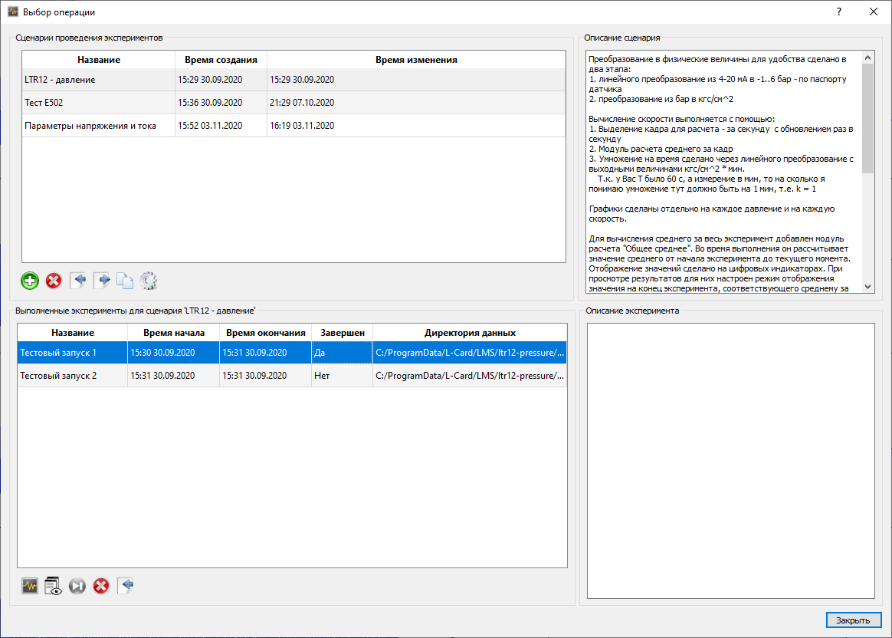Open scenario settings via the gear icon
Viewport: 892px width, 638px height.
(149, 281)
